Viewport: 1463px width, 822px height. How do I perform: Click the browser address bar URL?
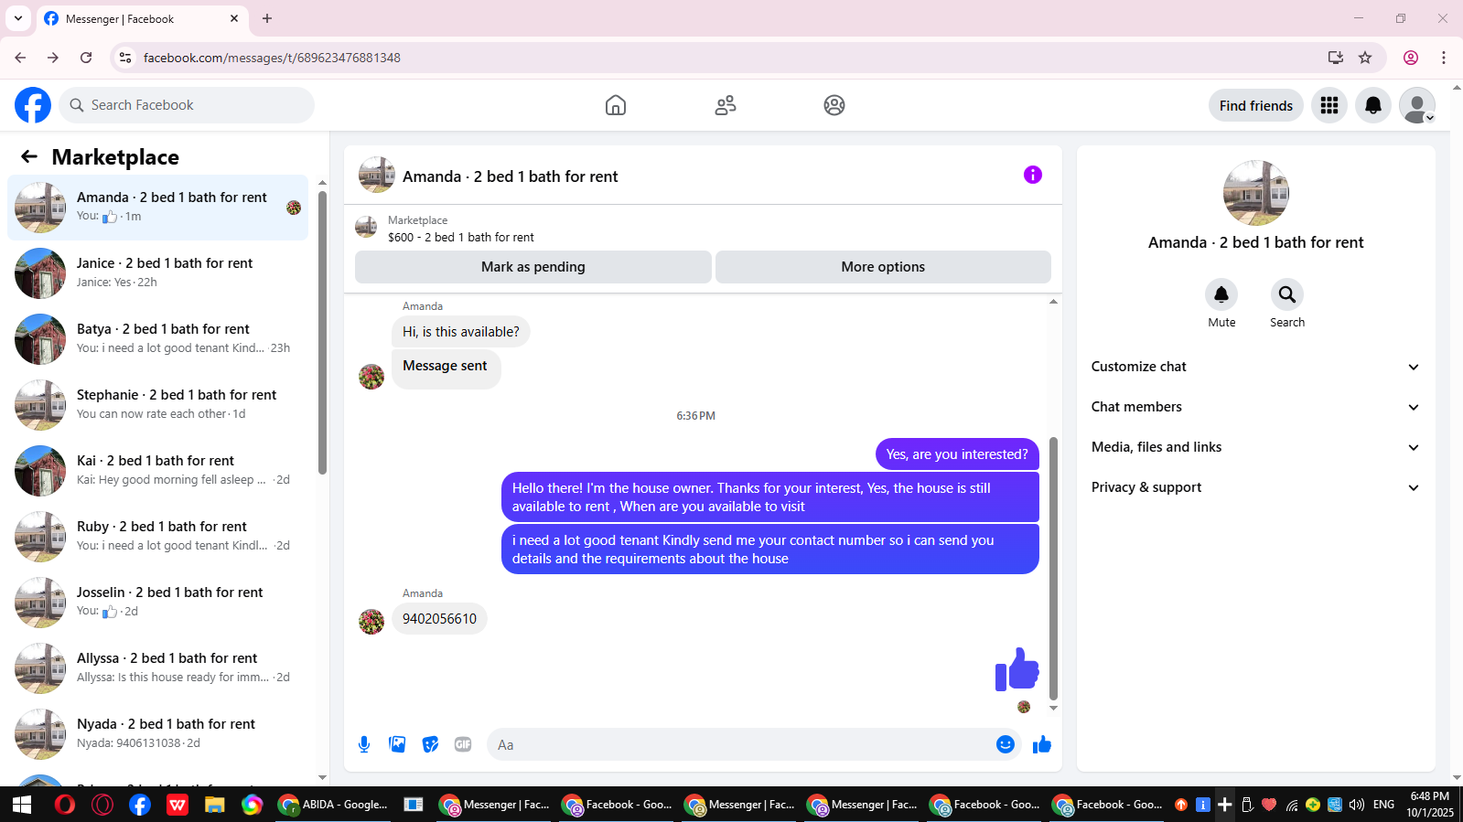272,58
